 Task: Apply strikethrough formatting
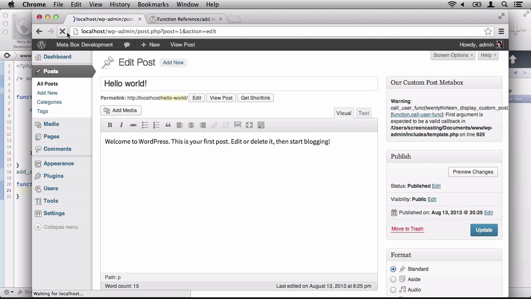pyautogui.click(x=133, y=125)
